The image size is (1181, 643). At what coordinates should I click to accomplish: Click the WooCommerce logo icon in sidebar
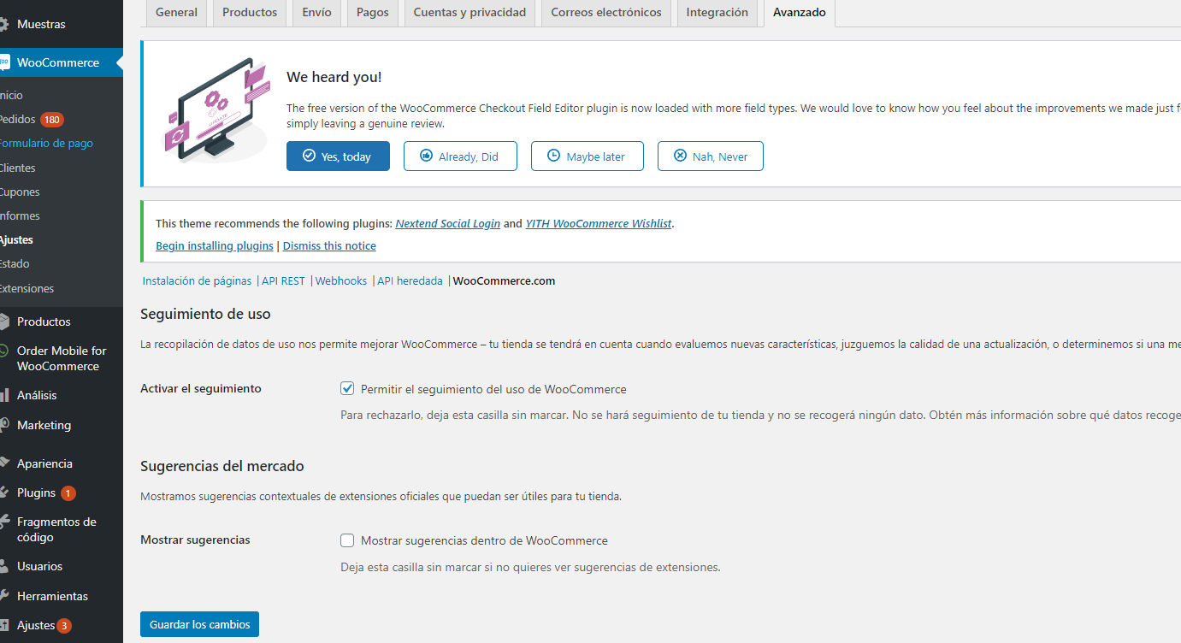click(3, 62)
